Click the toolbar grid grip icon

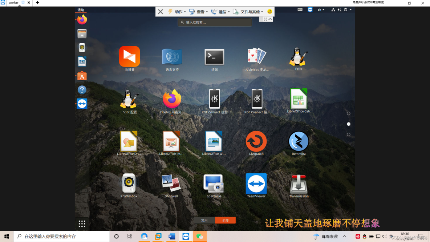[x=261, y=19]
